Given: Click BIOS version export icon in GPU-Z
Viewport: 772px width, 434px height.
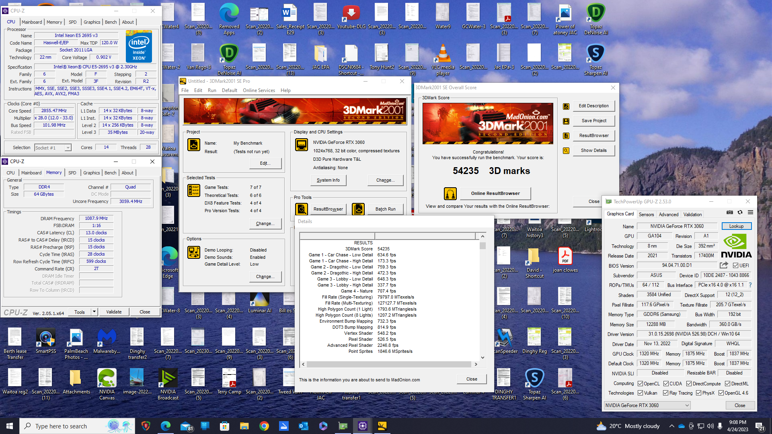Looking at the screenshot, I should tap(724, 265).
